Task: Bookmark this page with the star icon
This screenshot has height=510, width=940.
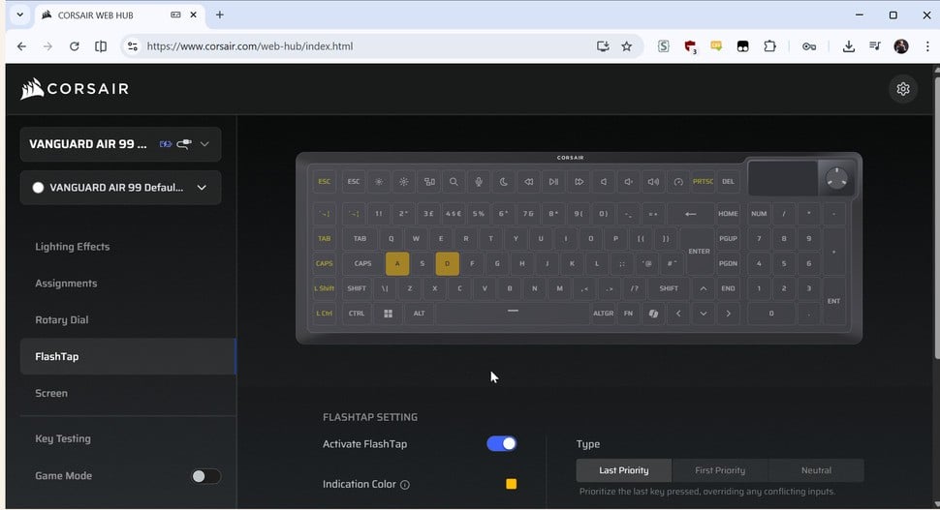Action: (626, 45)
